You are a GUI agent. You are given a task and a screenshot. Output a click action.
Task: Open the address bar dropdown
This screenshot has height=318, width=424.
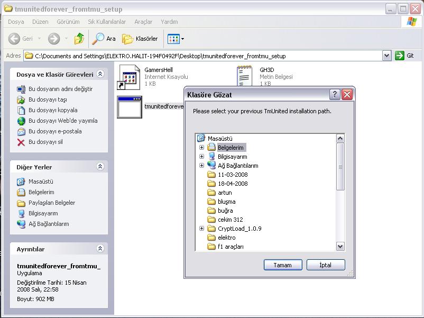click(386, 56)
